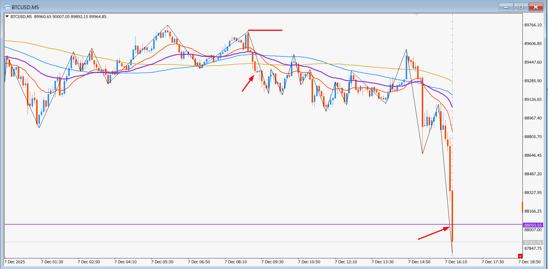Click the 89447.60 price scale label
The width and height of the screenshot is (548, 269).
click(533, 62)
